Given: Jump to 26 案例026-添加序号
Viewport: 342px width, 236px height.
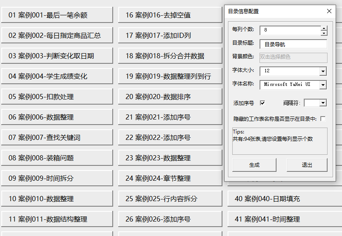Looking at the screenshot, I should (x=170, y=219).
